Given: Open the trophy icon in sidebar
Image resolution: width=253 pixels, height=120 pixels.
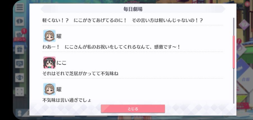Looking at the screenshot, I should click(x=19, y=78).
